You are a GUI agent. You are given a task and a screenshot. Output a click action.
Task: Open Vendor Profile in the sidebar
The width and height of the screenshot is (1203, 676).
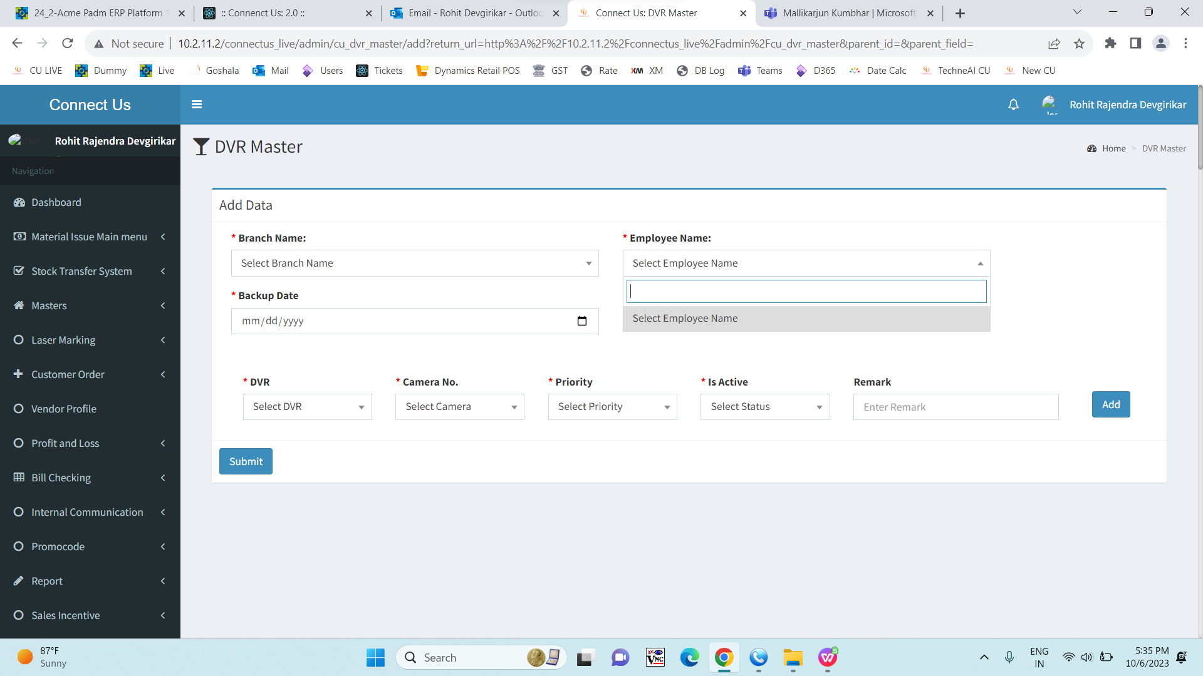point(90,409)
